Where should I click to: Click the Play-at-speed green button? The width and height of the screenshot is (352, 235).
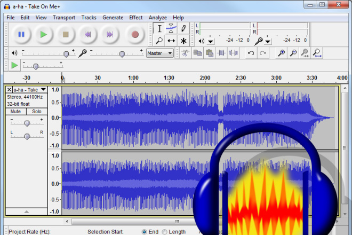pyautogui.click(x=14, y=65)
